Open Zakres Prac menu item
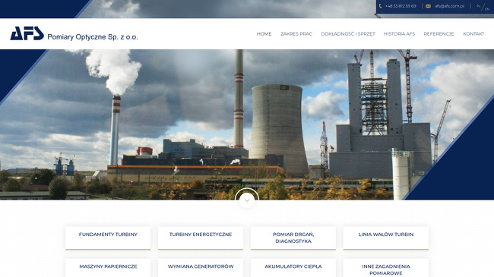Viewport: 494px width, 277px height. (x=296, y=33)
